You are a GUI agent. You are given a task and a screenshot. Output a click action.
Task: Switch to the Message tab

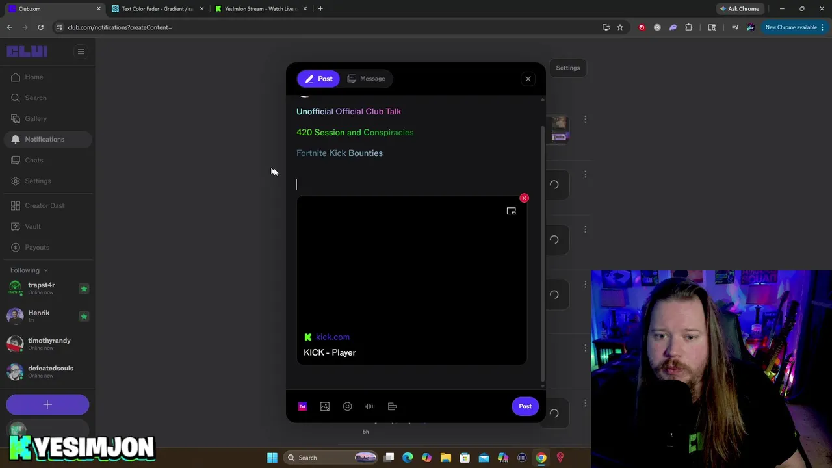coord(366,79)
